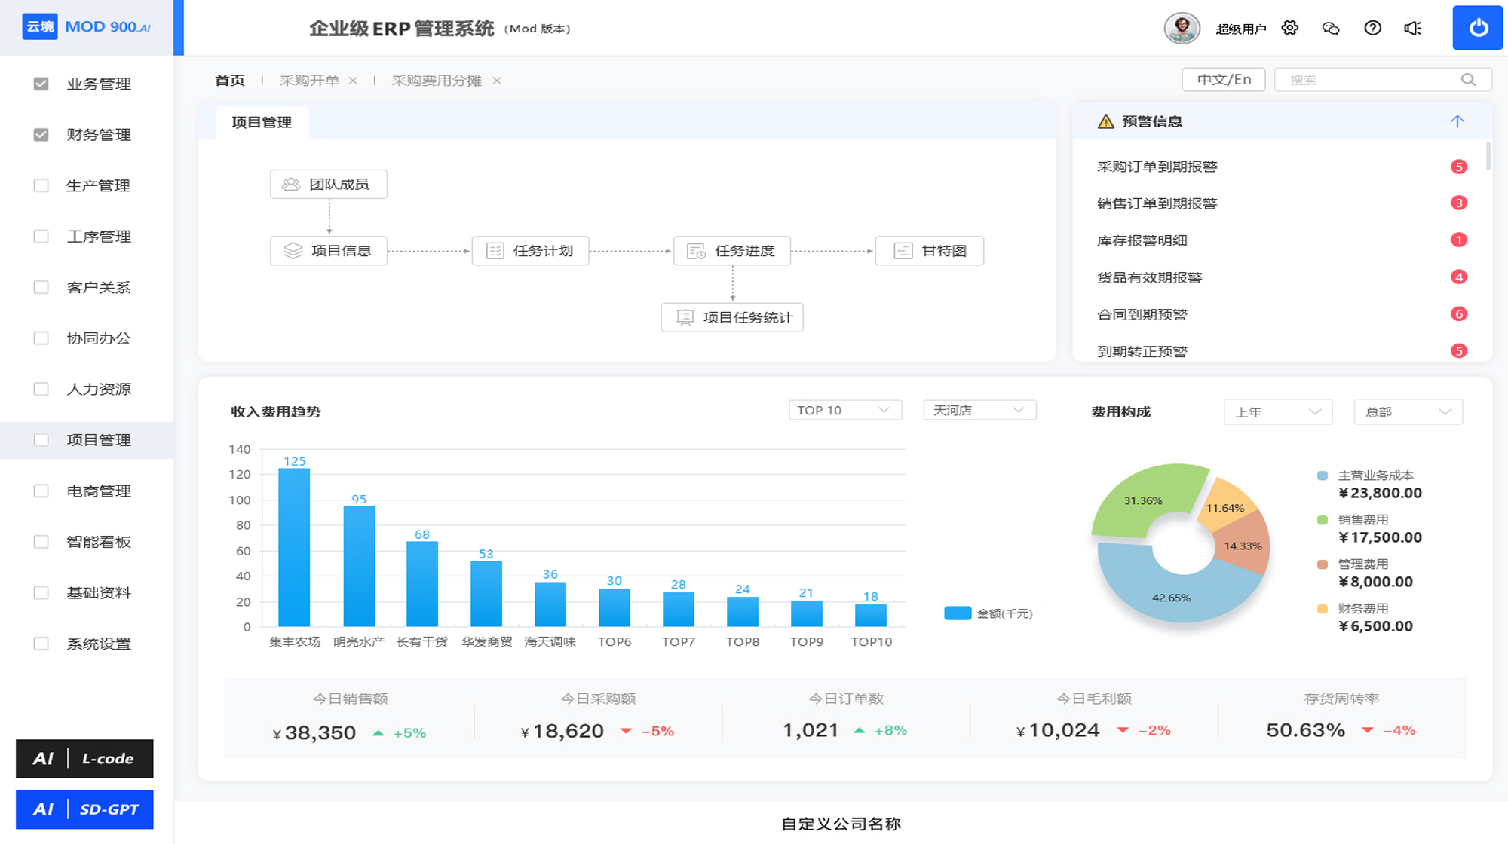Click the red 4 badge for 货品有效期报警
This screenshot has width=1508, height=844.
(x=1459, y=277)
